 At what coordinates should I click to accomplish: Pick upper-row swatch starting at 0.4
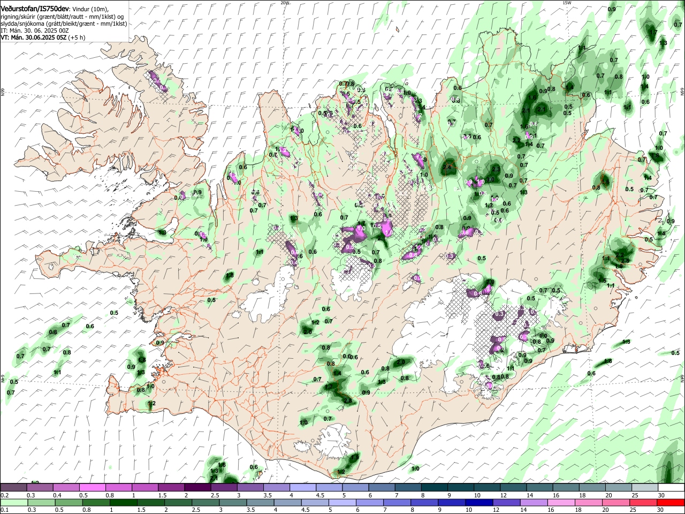(66, 488)
